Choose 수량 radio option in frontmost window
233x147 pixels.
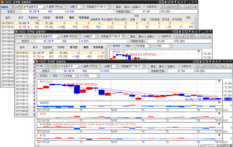click(103, 66)
